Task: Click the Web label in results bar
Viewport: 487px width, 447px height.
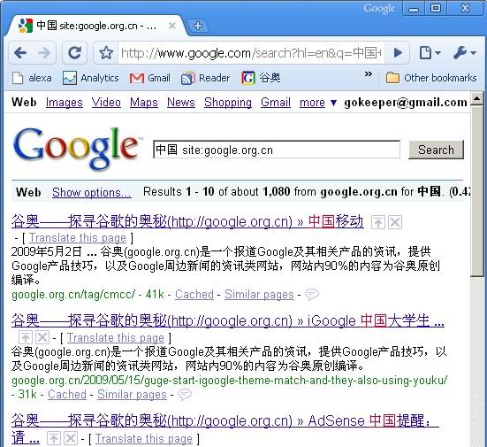Action: (28, 192)
